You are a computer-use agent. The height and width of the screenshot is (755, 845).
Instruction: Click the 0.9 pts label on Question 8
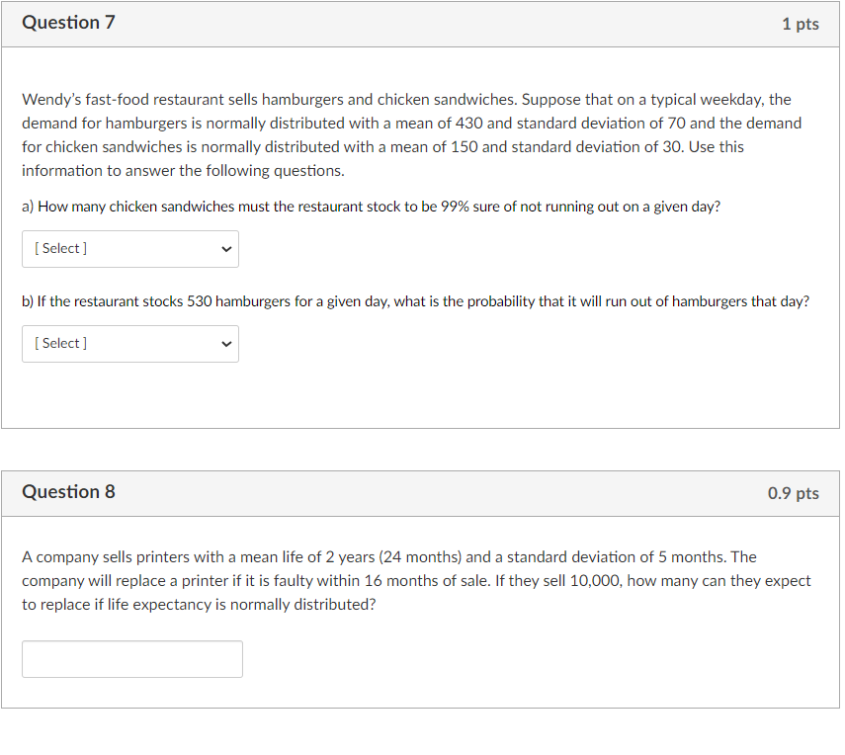(x=794, y=493)
